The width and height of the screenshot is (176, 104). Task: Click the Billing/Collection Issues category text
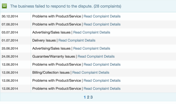coord(51,72)
